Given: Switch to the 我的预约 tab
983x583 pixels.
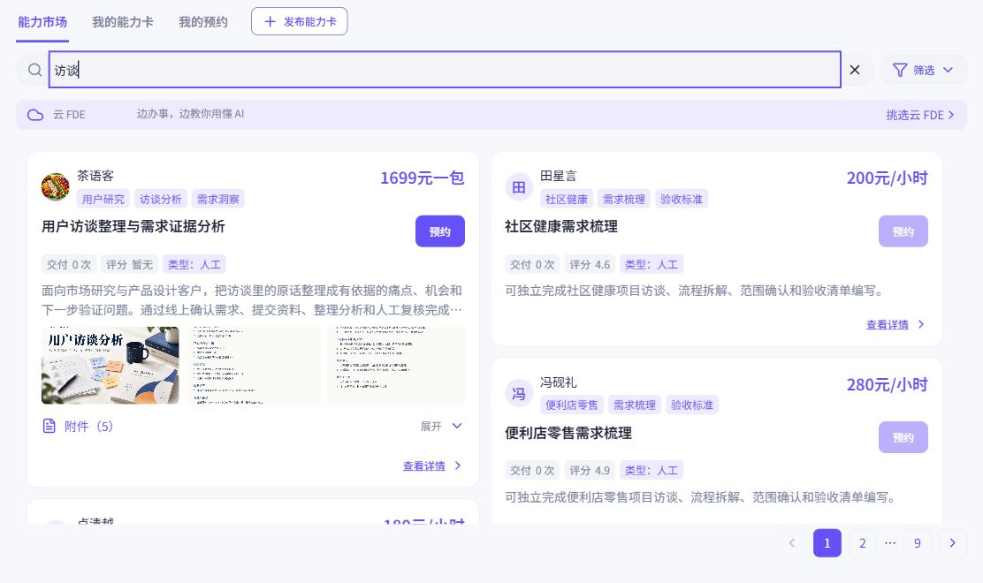Looking at the screenshot, I should pyautogui.click(x=203, y=22).
